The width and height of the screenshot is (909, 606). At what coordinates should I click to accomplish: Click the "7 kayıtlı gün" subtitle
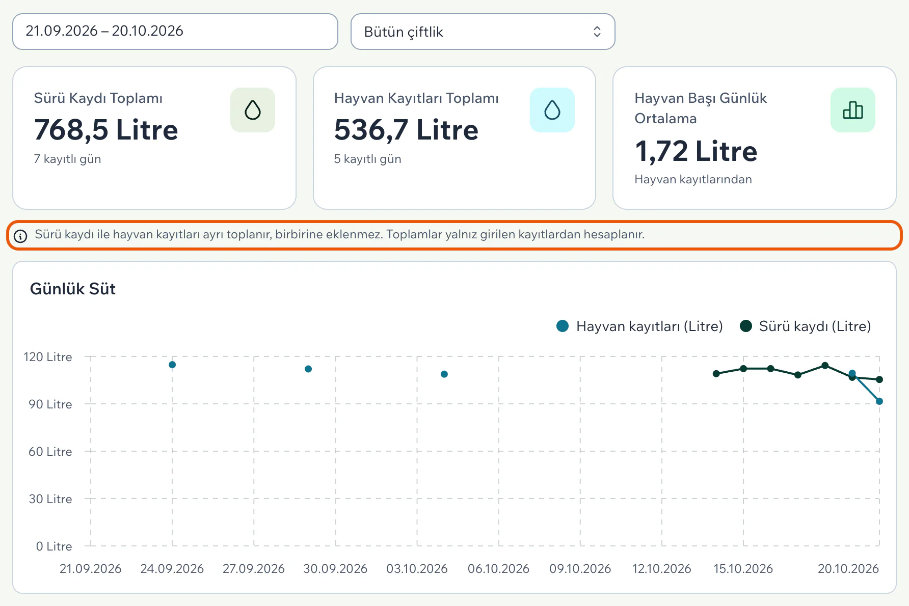click(x=67, y=159)
